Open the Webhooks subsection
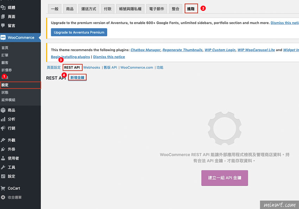299x209 pixels. pyautogui.click(x=91, y=67)
